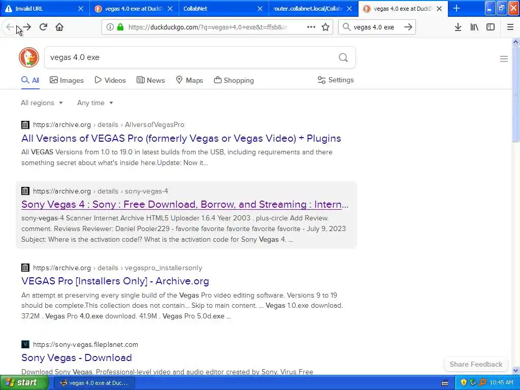Screen dimensions: 520x390
Task: Select the Videos results tab
Action: [110, 80]
